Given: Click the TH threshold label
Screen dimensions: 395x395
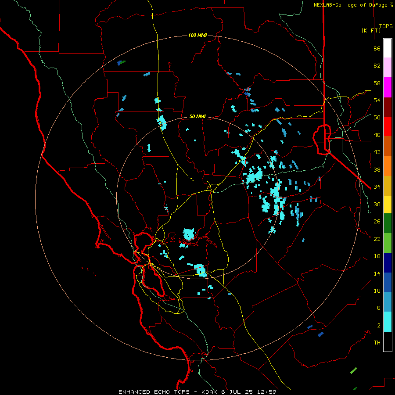Looking at the screenshot, I should coord(377,343).
